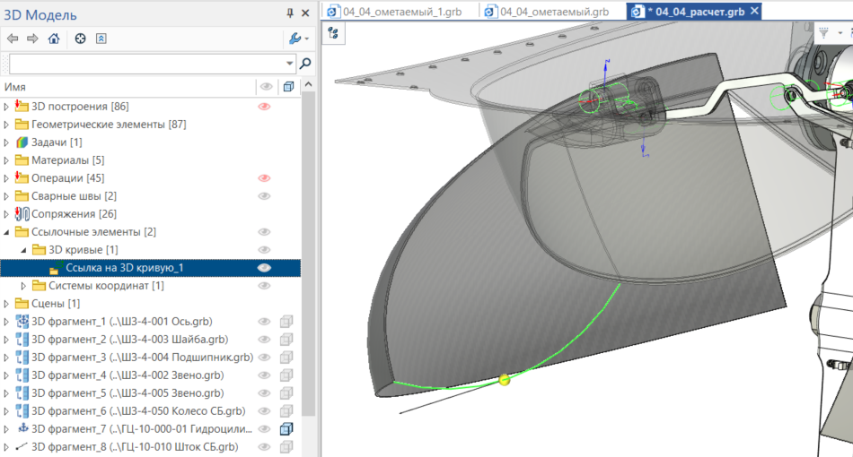
Task: Click the back arrow in 3D Модель panel
Action: point(12,39)
